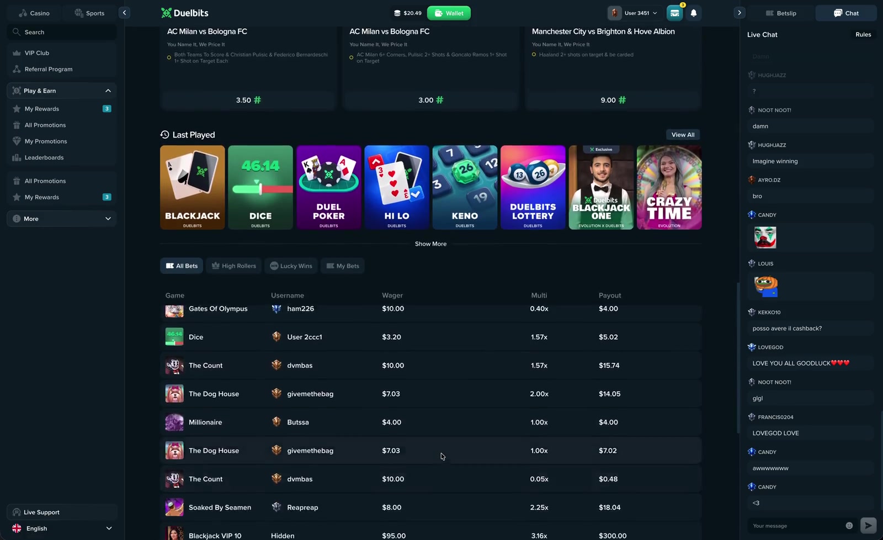
Task: Open the Duel Poker game thumbnail
Action: [328, 187]
